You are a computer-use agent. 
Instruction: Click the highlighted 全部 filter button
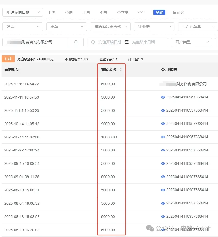(159, 12)
